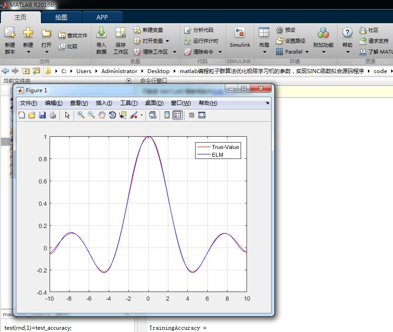Click Desktop in the folder path
Viewport: 393px width, 332px height.
coord(158,71)
